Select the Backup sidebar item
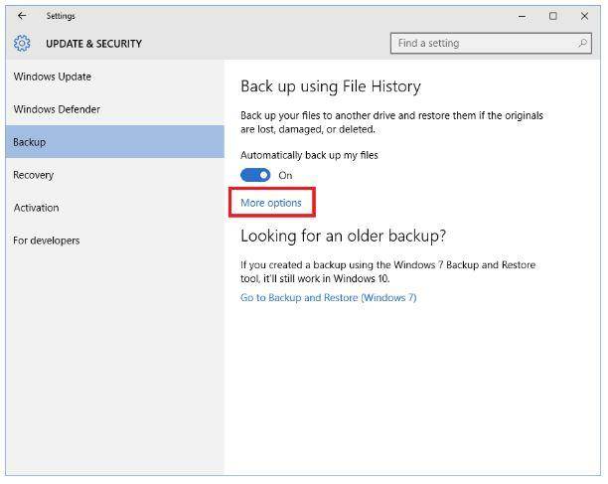The image size is (608, 484). point(115,142)
